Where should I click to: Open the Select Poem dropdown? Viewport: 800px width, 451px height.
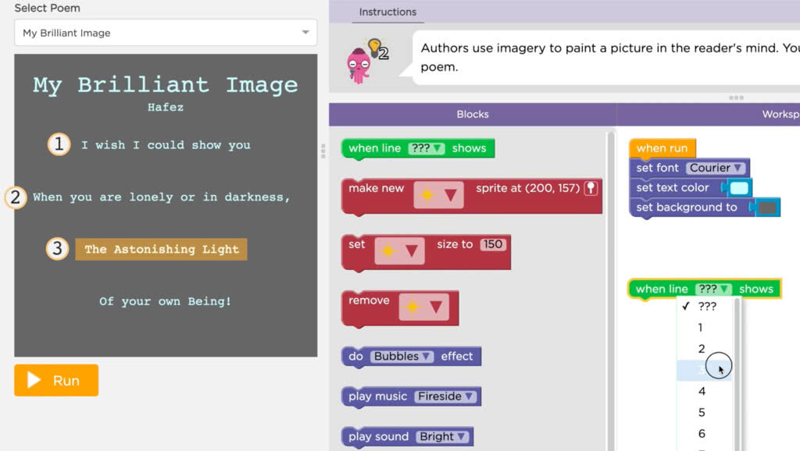tap(166, 33)
